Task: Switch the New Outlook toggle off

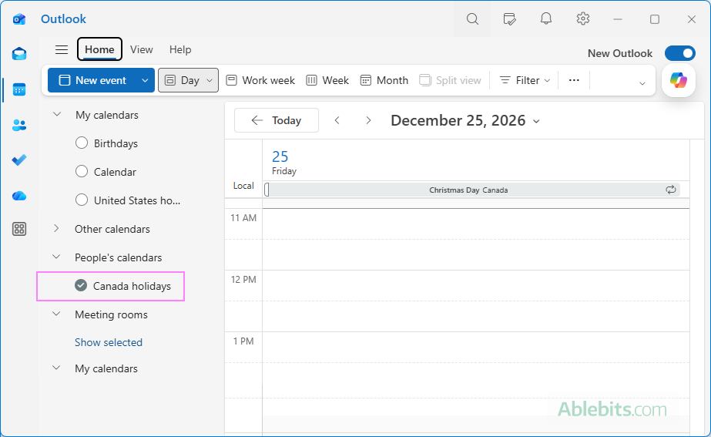Action: tap(679, 53)
